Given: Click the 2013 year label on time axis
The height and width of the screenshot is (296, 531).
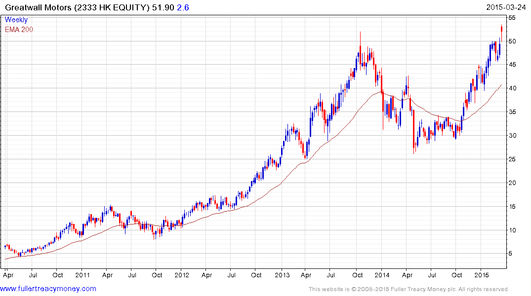Looking at the screenshot, I should click(282, 275).
